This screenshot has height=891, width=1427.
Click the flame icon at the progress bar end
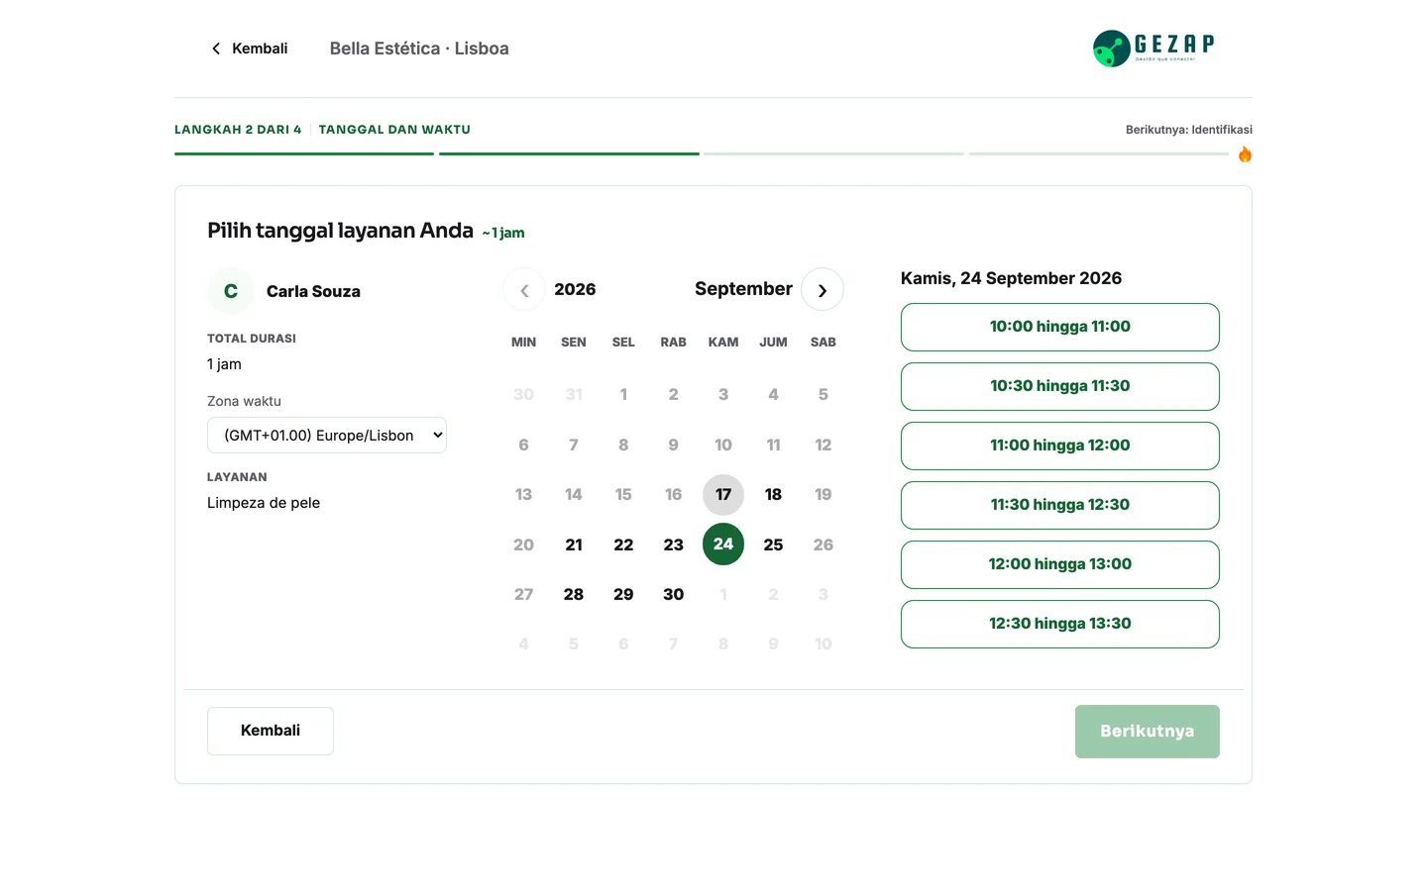pos(1245,153)
